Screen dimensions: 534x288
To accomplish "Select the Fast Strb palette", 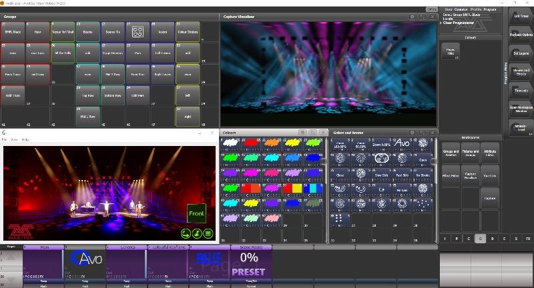I will click(403, 175).
